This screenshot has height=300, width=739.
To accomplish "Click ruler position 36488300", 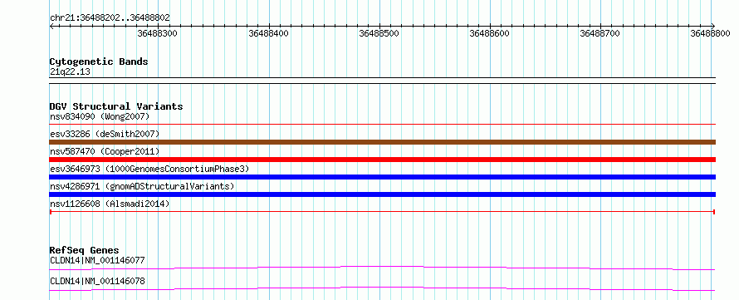I will [157, 33].
